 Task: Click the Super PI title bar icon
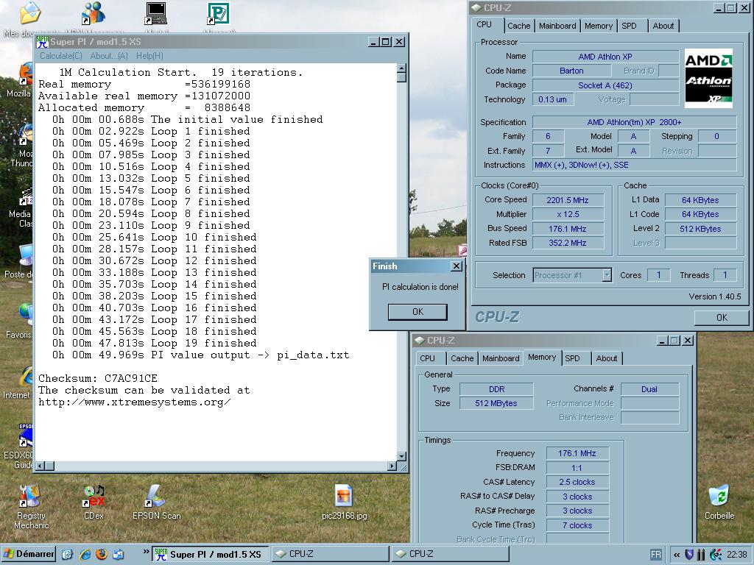point(42,42)
